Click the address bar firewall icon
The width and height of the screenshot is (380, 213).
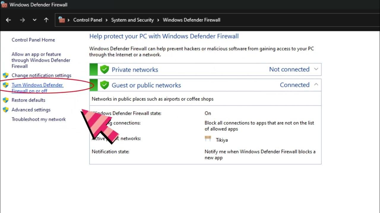[62, 20]
